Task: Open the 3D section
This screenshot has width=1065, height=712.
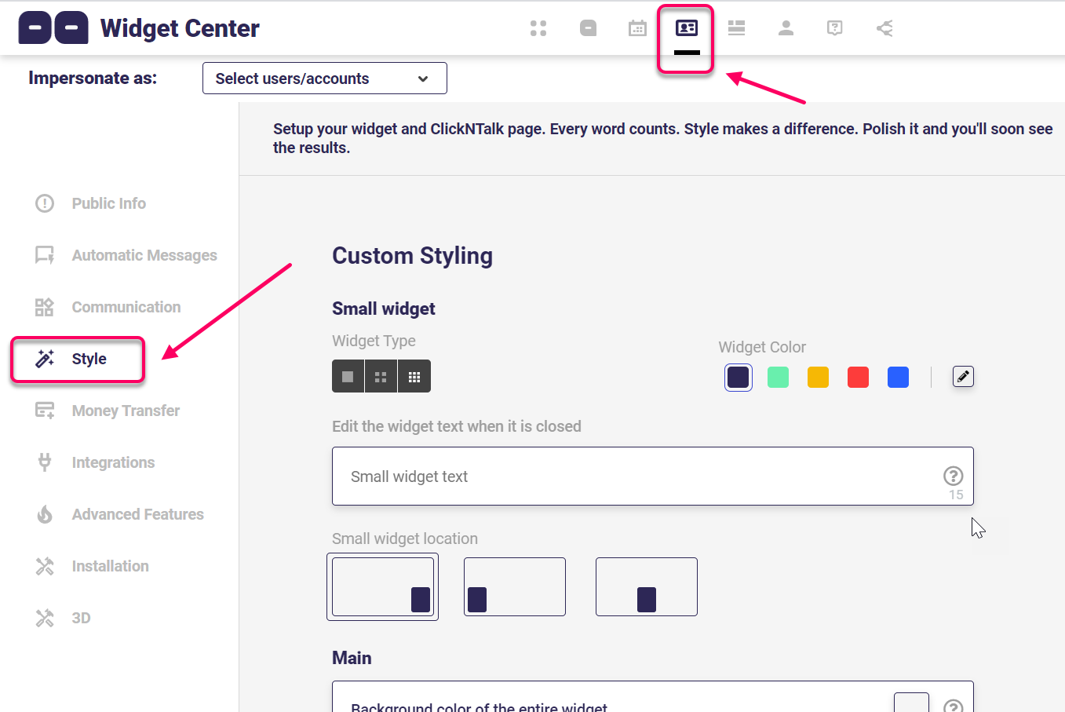Action: click(81, 618)
